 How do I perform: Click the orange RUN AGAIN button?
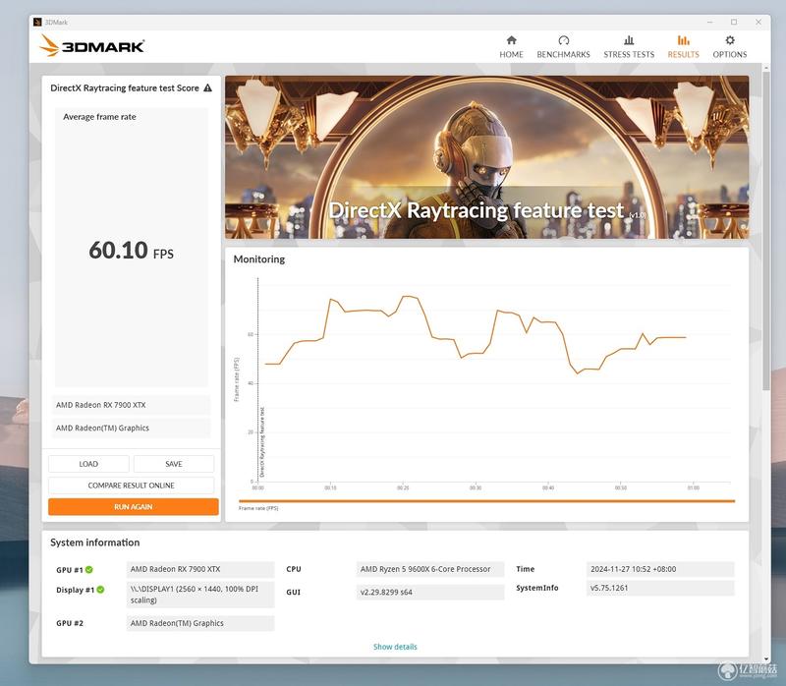click(x=134, y=507)
